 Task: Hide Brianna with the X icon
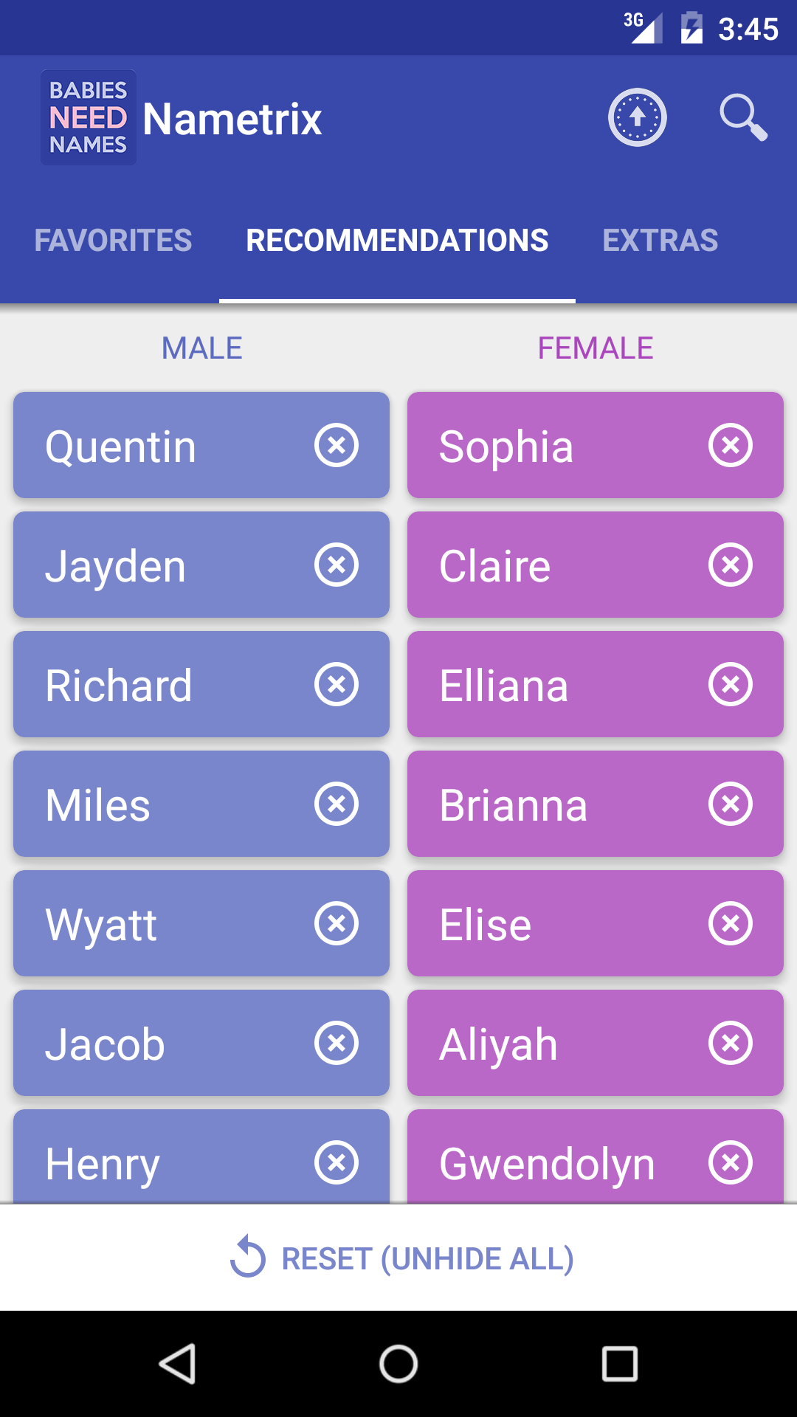pos(731,804)
